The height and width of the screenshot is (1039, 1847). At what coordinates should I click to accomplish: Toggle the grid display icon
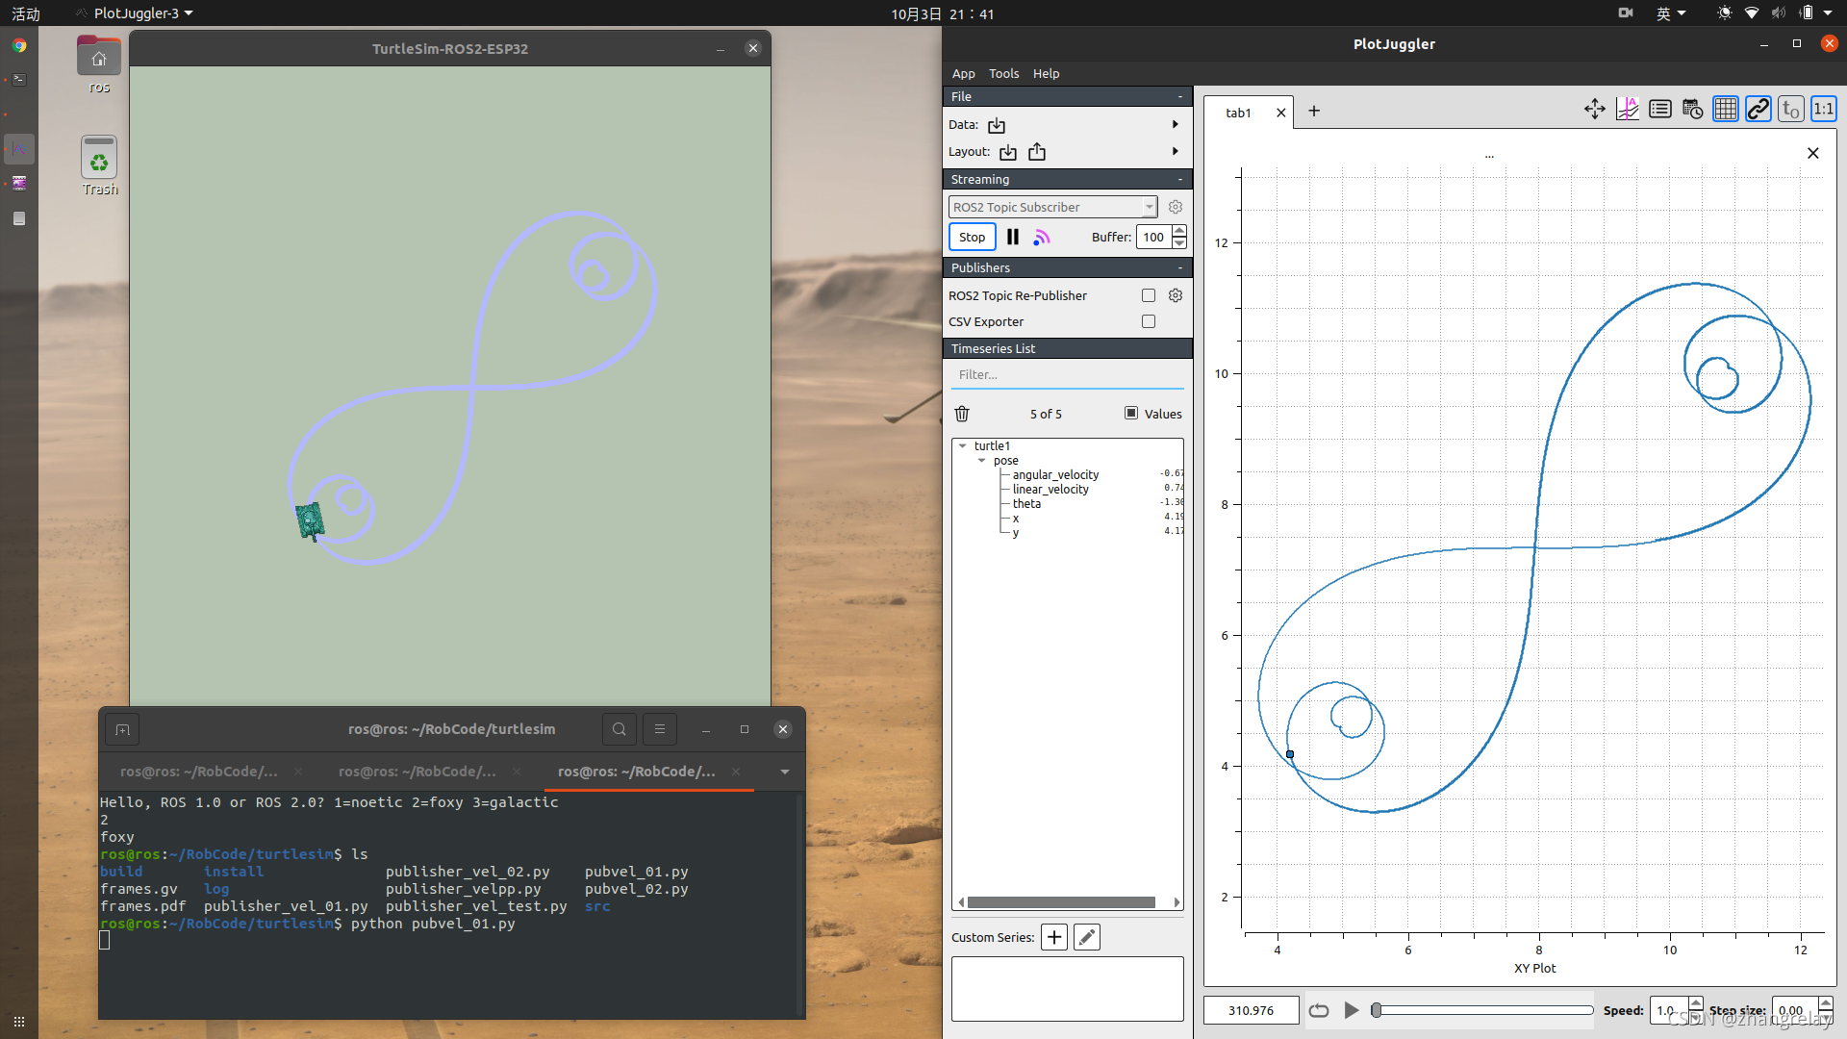(x=1725, y=110)
